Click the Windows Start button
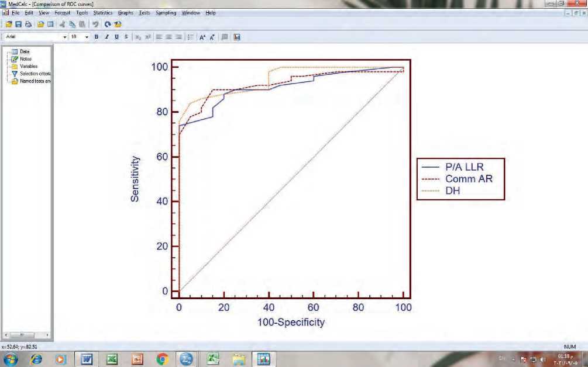 click(11, 359)
